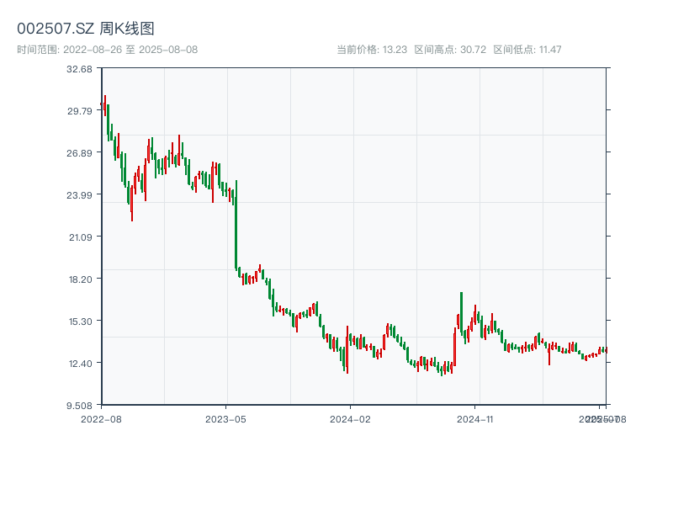Select the 时间范围 date range text

tap(107, 50)
